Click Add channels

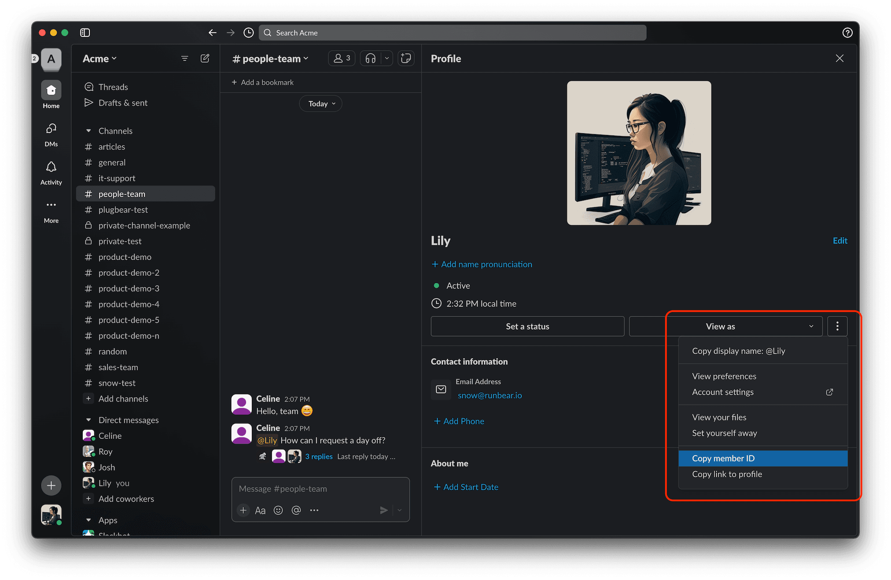[x=146, y=399]
